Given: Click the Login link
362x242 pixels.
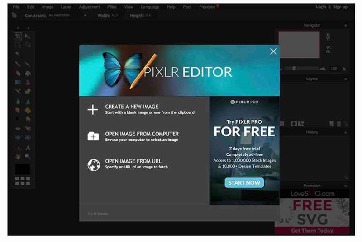Looking at the screenshot, I should pyautogui.click(x=321, y=7).
